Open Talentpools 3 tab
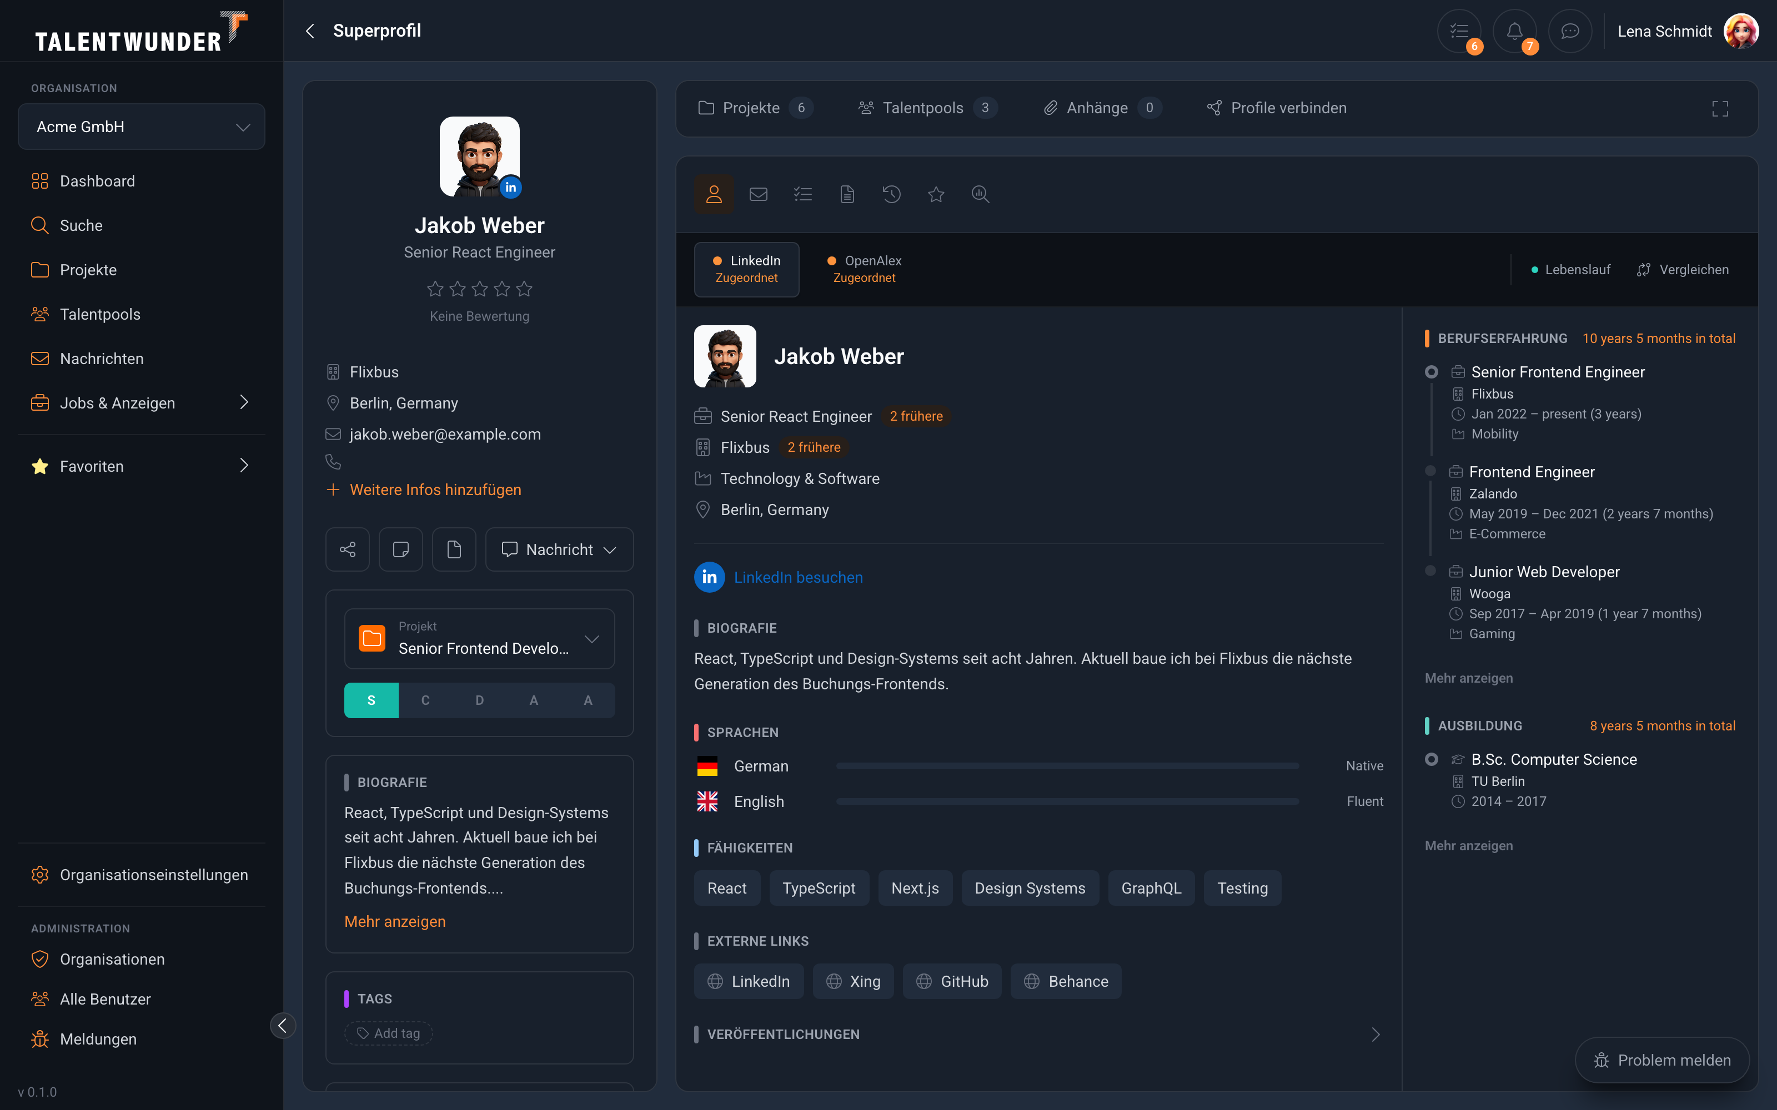 pyautogui.click(x=927, y=108)
